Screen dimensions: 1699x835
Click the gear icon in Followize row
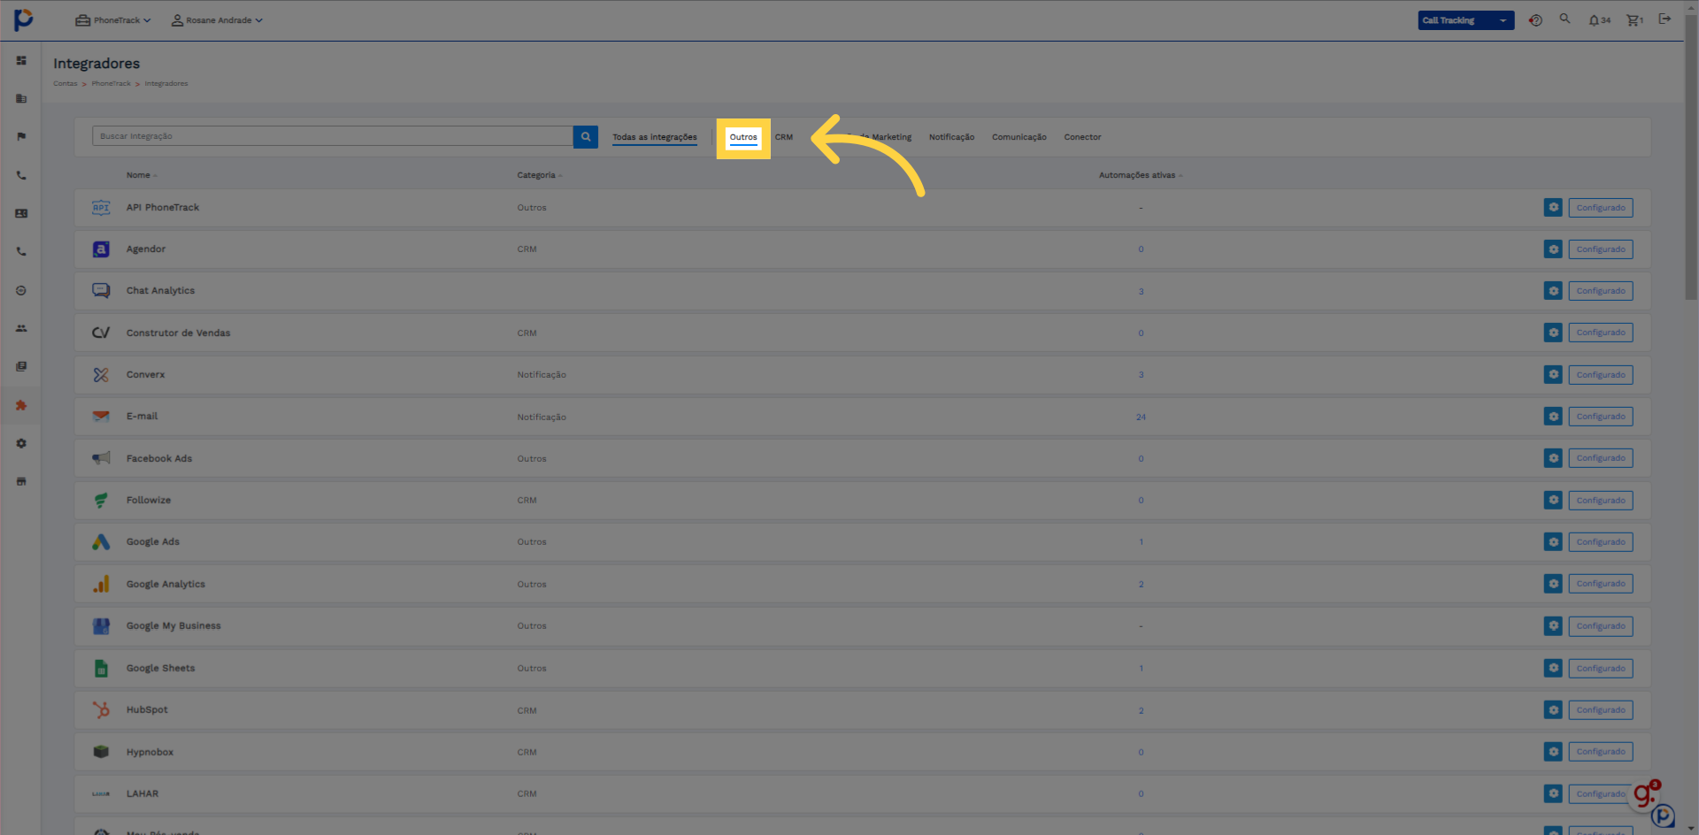pos(1553,501)
